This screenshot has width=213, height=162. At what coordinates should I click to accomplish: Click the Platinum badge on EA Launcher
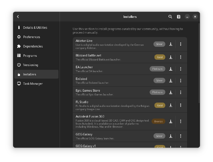point(157,69)
